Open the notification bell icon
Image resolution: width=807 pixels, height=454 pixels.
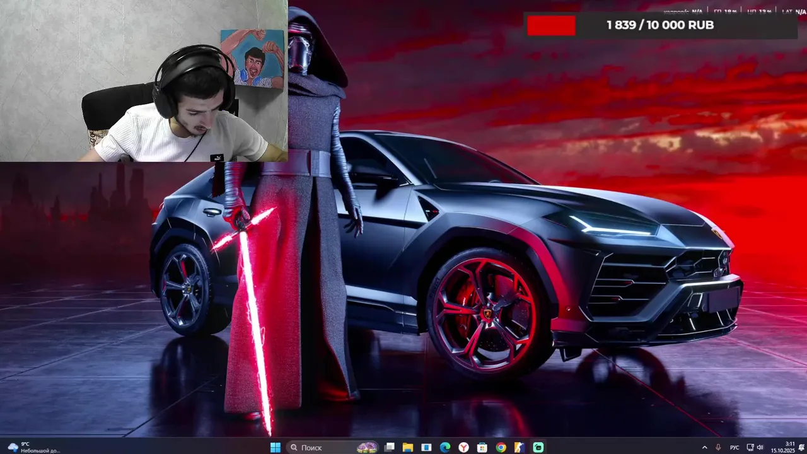click(x=801, y=448)
